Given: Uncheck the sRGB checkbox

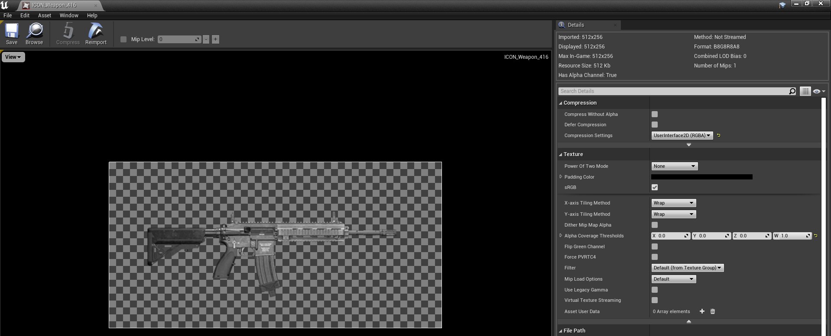Looking at the screenshot, I should tap(655, 187).
